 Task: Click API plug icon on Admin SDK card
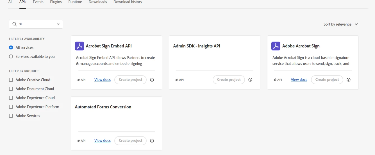177,80
